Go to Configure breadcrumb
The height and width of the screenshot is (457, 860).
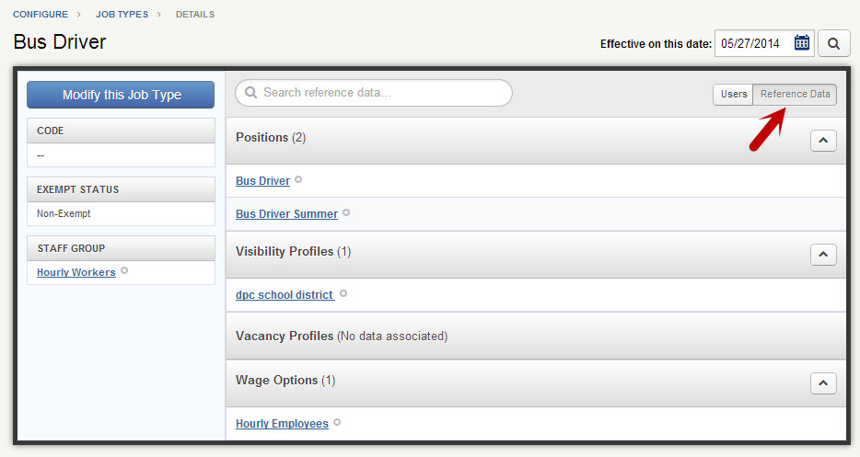point(41,14)
